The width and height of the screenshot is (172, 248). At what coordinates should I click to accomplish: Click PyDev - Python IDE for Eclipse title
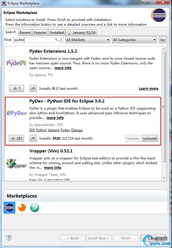point(67,101)
